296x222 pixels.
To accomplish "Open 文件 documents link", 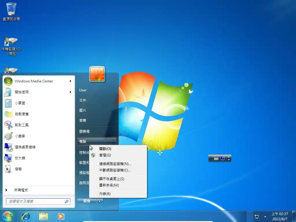I will 83,100.
